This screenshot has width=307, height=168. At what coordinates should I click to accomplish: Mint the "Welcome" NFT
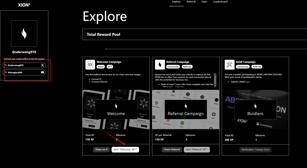coord(125,150)
